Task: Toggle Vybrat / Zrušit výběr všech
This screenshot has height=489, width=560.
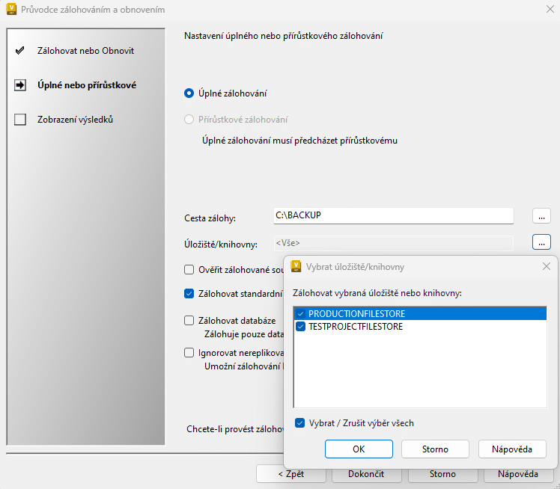Action: point(299,423)
